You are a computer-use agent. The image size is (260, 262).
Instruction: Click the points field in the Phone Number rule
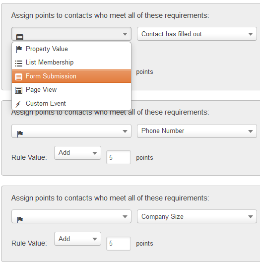click(119, 157)
